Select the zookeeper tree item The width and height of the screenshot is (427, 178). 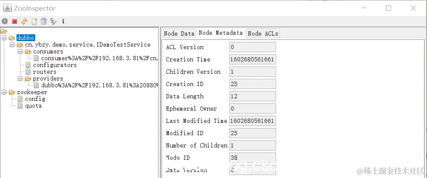click(x=32, y=92)
